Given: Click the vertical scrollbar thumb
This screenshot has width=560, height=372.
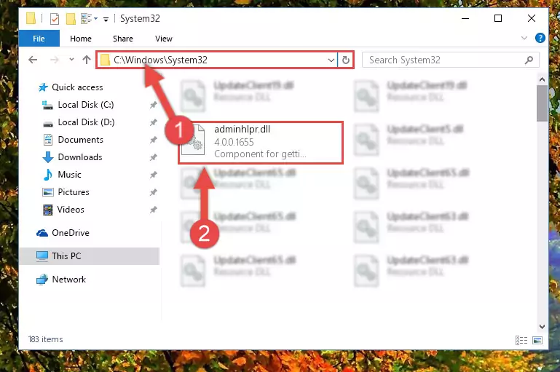Looking at the screenshot, I should (542, 103).
